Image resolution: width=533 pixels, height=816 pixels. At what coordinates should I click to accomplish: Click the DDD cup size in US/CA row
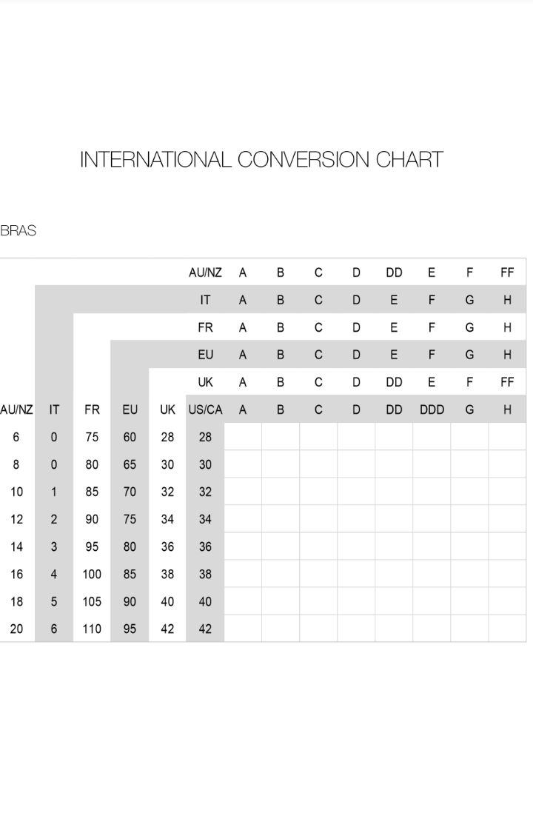(432, 409)
